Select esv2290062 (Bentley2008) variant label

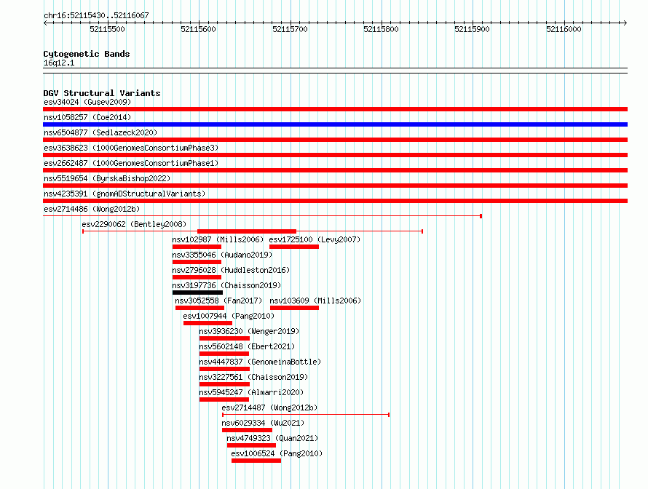134,224
